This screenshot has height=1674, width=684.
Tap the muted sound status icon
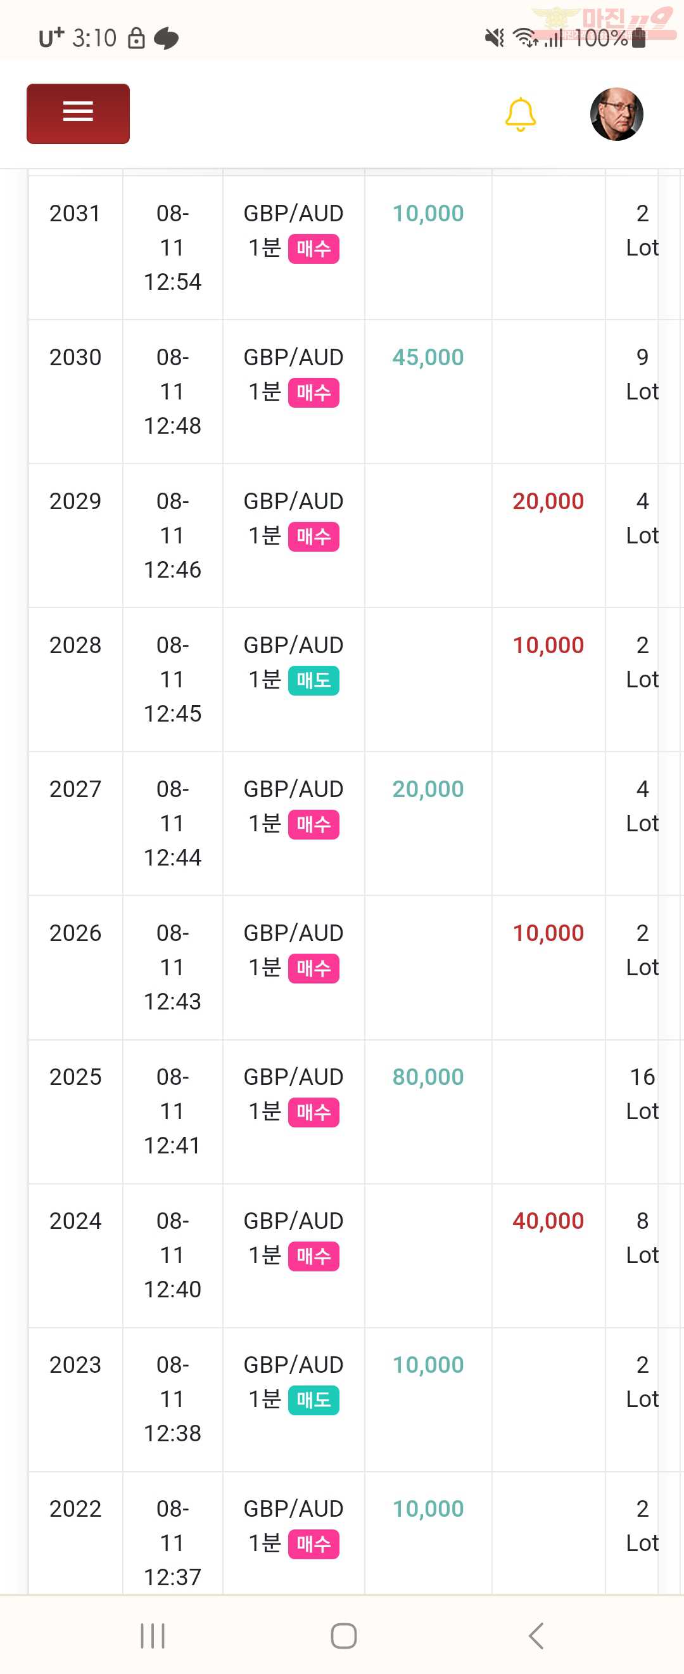(495, 38)
